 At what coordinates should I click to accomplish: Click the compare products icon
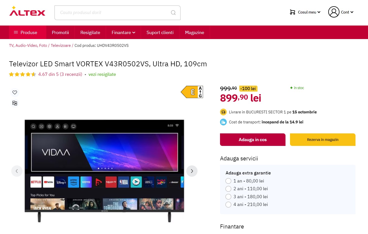15,103
